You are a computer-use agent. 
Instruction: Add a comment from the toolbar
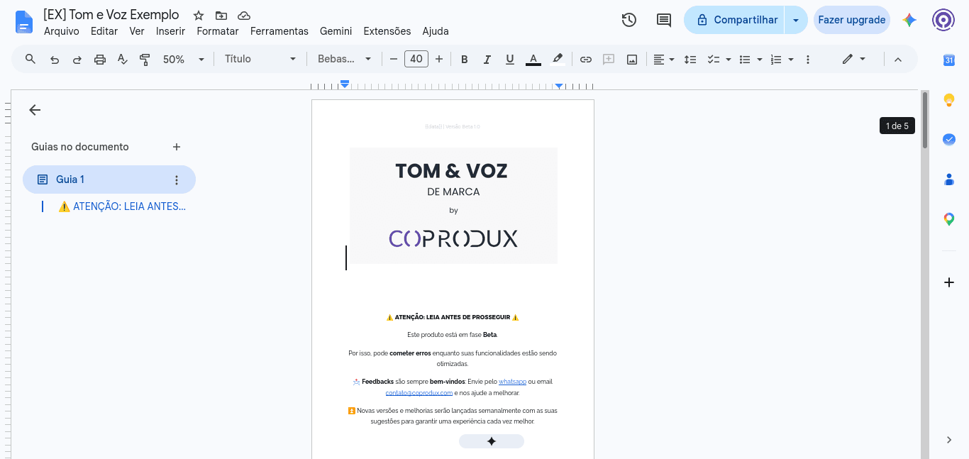[x=609, y=60]
